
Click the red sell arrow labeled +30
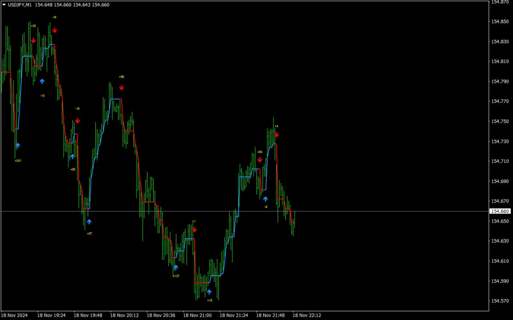[33, 40]
